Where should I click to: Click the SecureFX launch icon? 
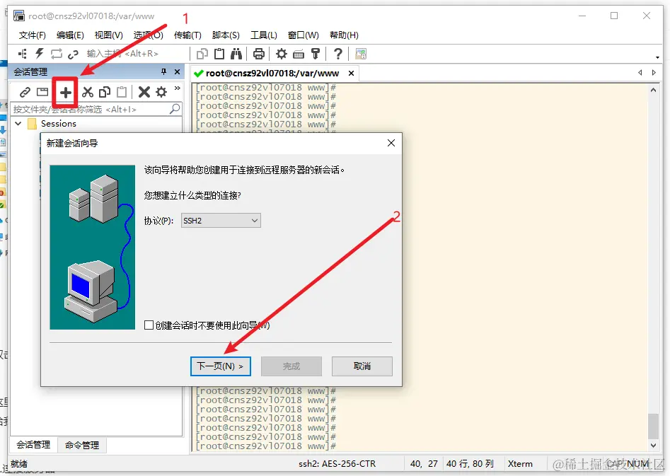click(361, 54)
